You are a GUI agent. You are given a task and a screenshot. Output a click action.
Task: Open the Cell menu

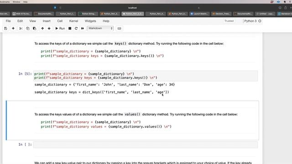tap(60, 21)
